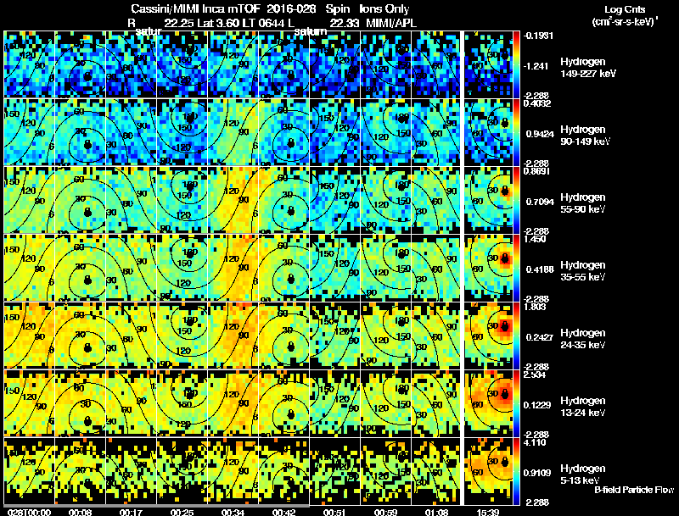The width and height of the screenshot is (679, 516).
Task: Click the -0.1931 colorbar maximum value
Action: [538, 36]
